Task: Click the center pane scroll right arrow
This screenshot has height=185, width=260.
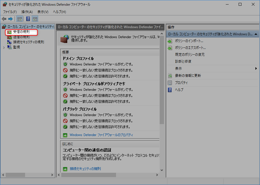Action: click(157, 175)
